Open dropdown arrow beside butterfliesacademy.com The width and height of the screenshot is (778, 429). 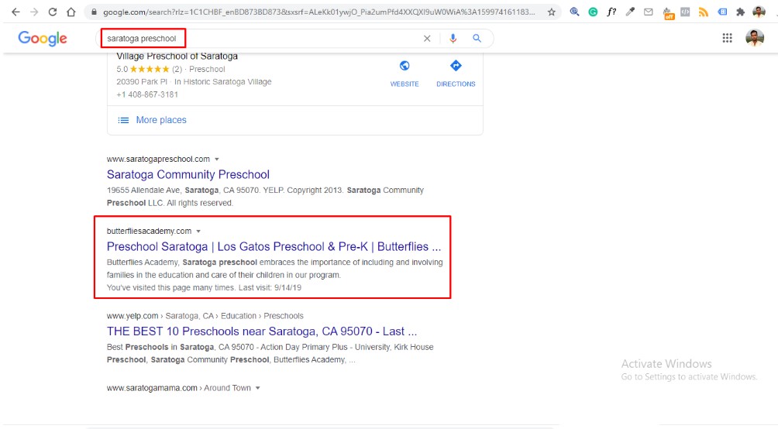pyautogui.click(x=198, y=232)
